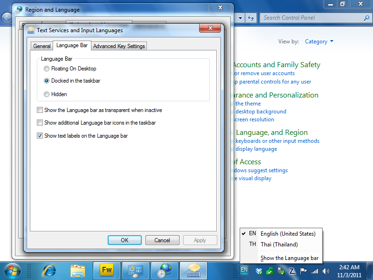Choose English (United States) in language menu
Image resolution: width=373 pixels, height=280 pixels.
281,234
